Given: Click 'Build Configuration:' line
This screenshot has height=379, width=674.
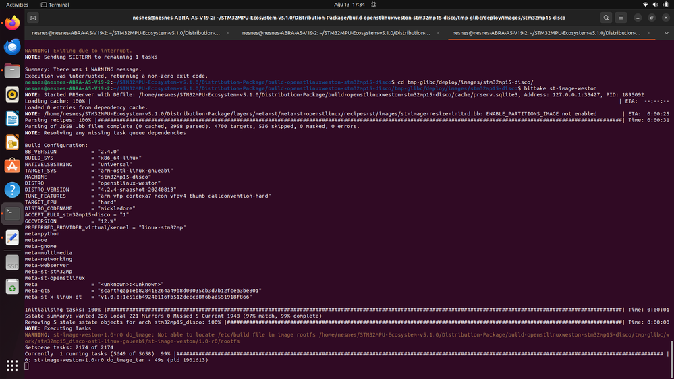Looking at the screenshot, I should tap(56, 145).
